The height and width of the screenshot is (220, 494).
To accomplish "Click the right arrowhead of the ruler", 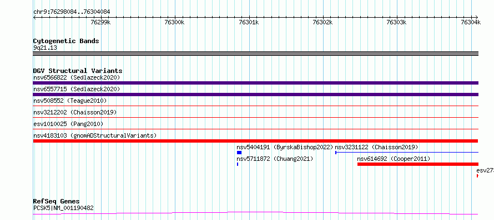I will coord(477,17).
